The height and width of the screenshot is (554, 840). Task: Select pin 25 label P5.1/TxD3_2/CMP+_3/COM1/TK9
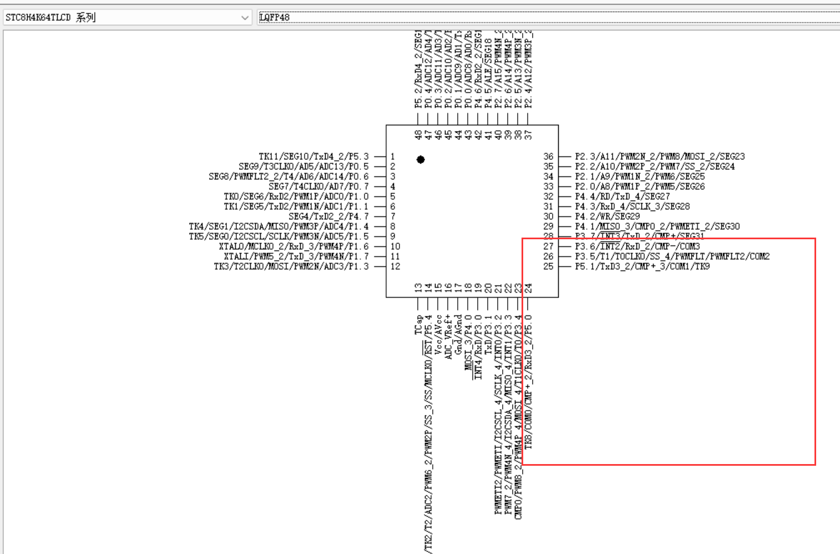[642, 266]
